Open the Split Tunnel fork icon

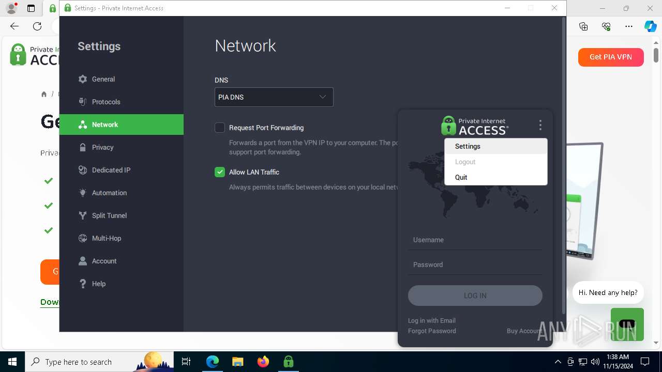tap(83, 215)
